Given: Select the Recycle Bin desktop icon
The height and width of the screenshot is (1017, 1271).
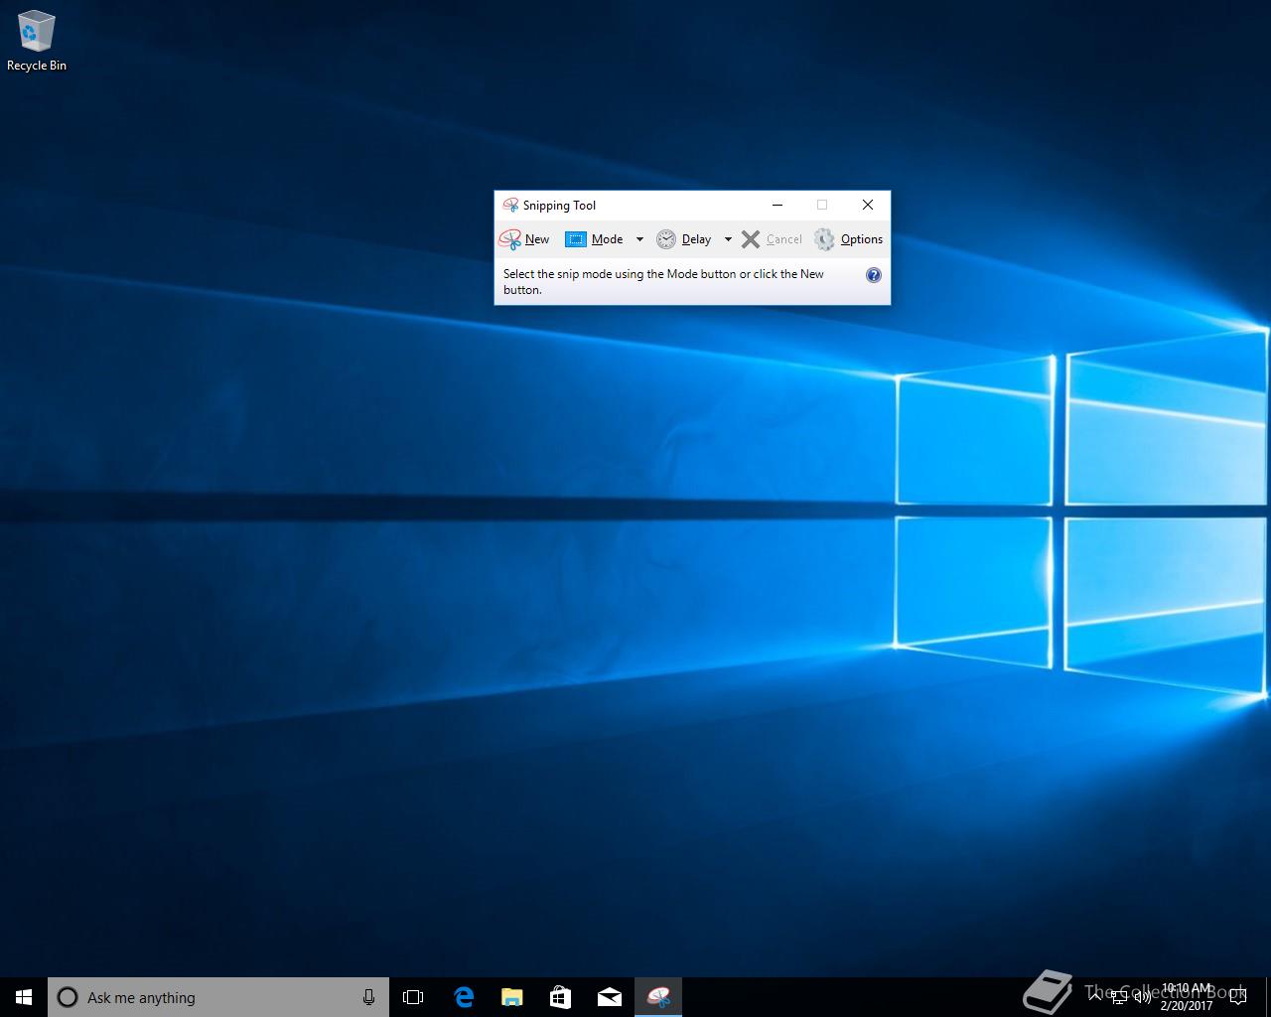Looking at the screenshot, I should coord(37,42).
